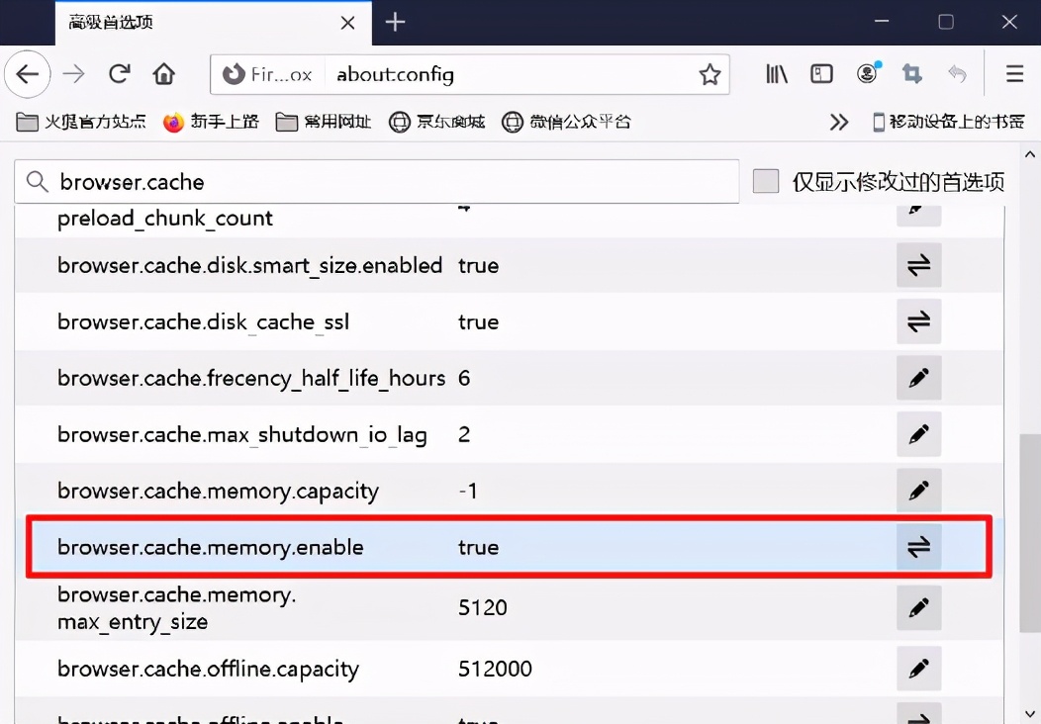Toggle browser.cache.disk_cache_ssl value
1041x724 pixels.
(x=919, y=321)
